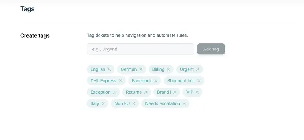
Task: Focus the new tag name input field
Action: pos(141,49)
